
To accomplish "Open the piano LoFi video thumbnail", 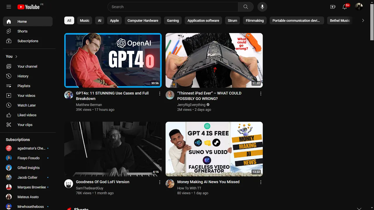I will tap(113, 149).
